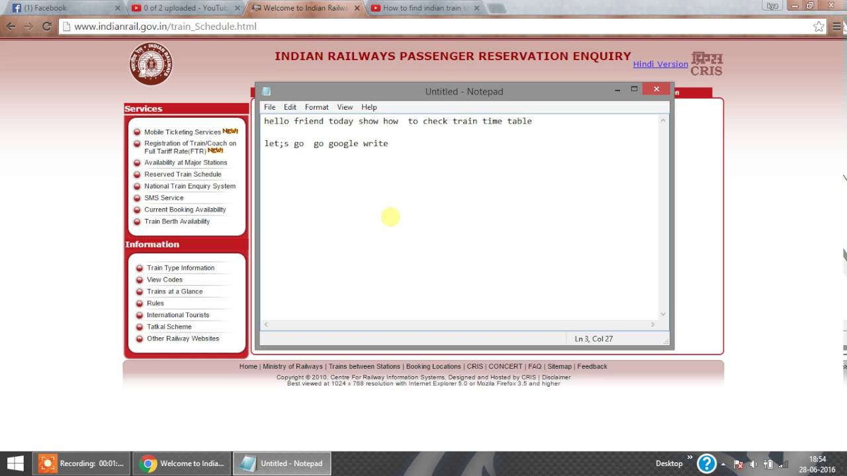Image resolution: width=847 pixels, height=476 pixels.
Task: Open SMS Service link
Action: (x=163, y=198)
